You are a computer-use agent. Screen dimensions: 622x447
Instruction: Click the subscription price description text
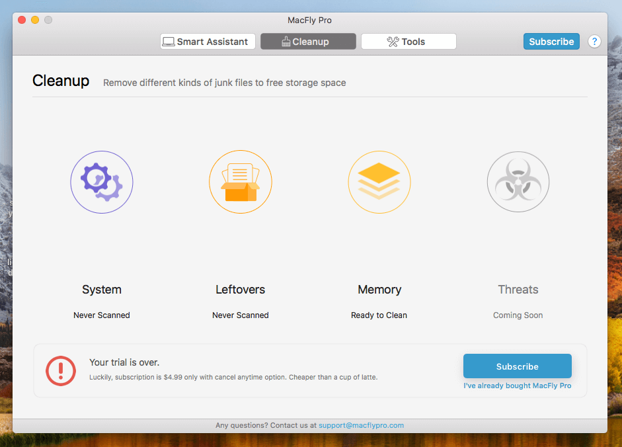tap(233, 377)
